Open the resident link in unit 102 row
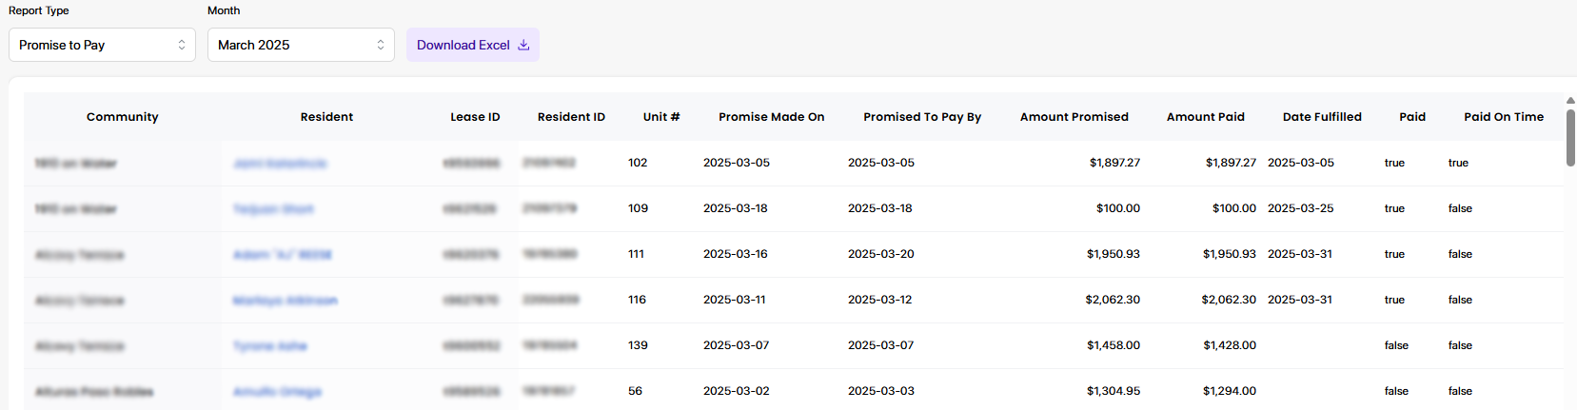 click(280, 164)
